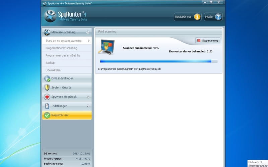Viewport: 268px width, 167px height.
Task: Click the SpyHunter logo icon in header
Action: tap(50, 16)
